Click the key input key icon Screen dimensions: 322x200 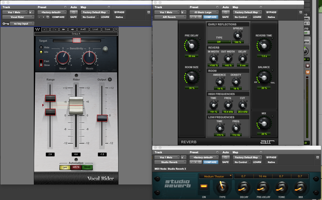point(6,24)
